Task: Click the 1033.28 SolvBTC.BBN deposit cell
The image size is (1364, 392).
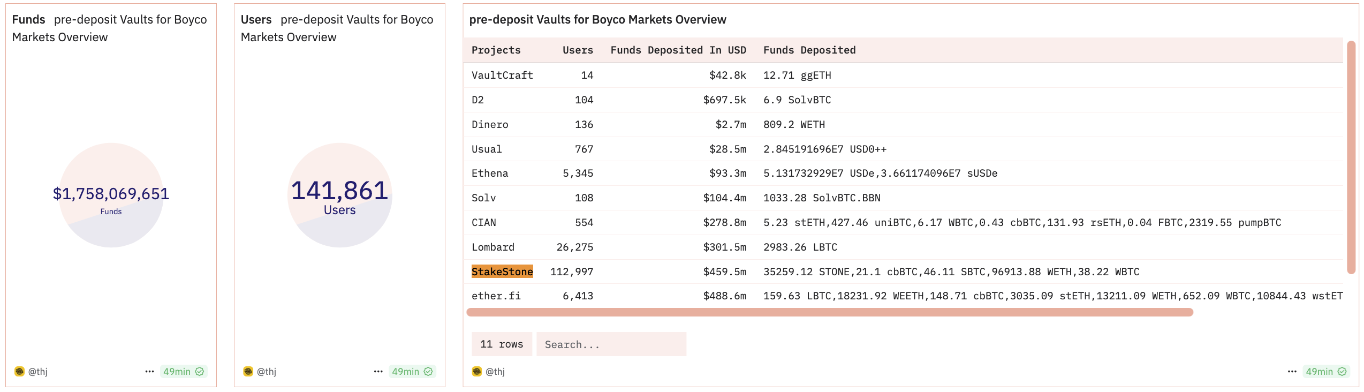Action: pos(822,198)
